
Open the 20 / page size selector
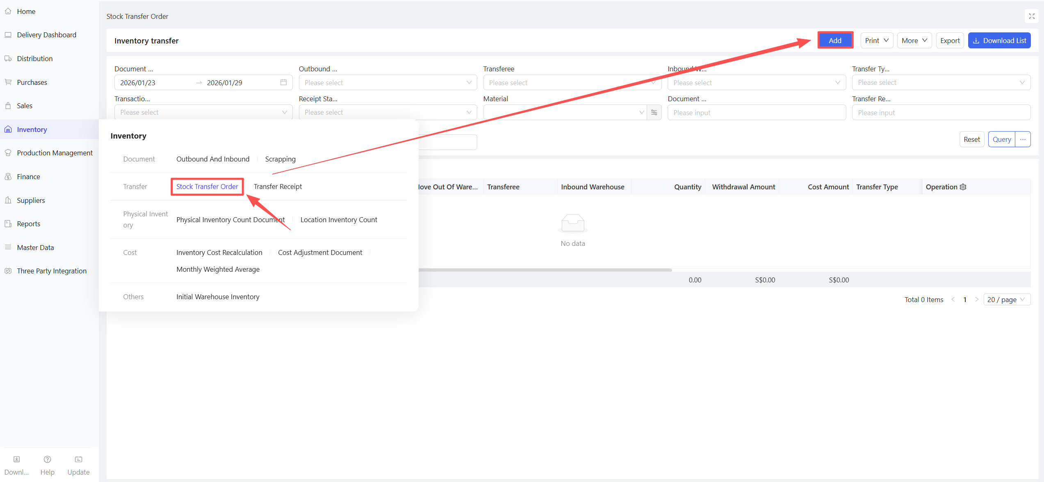point(1006,300)
